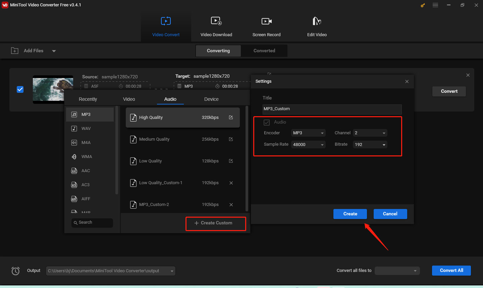Click the Add Files plus icon
Image resolution: width=483 pixels, height=288 pixels.
click(x=15, y=51)
